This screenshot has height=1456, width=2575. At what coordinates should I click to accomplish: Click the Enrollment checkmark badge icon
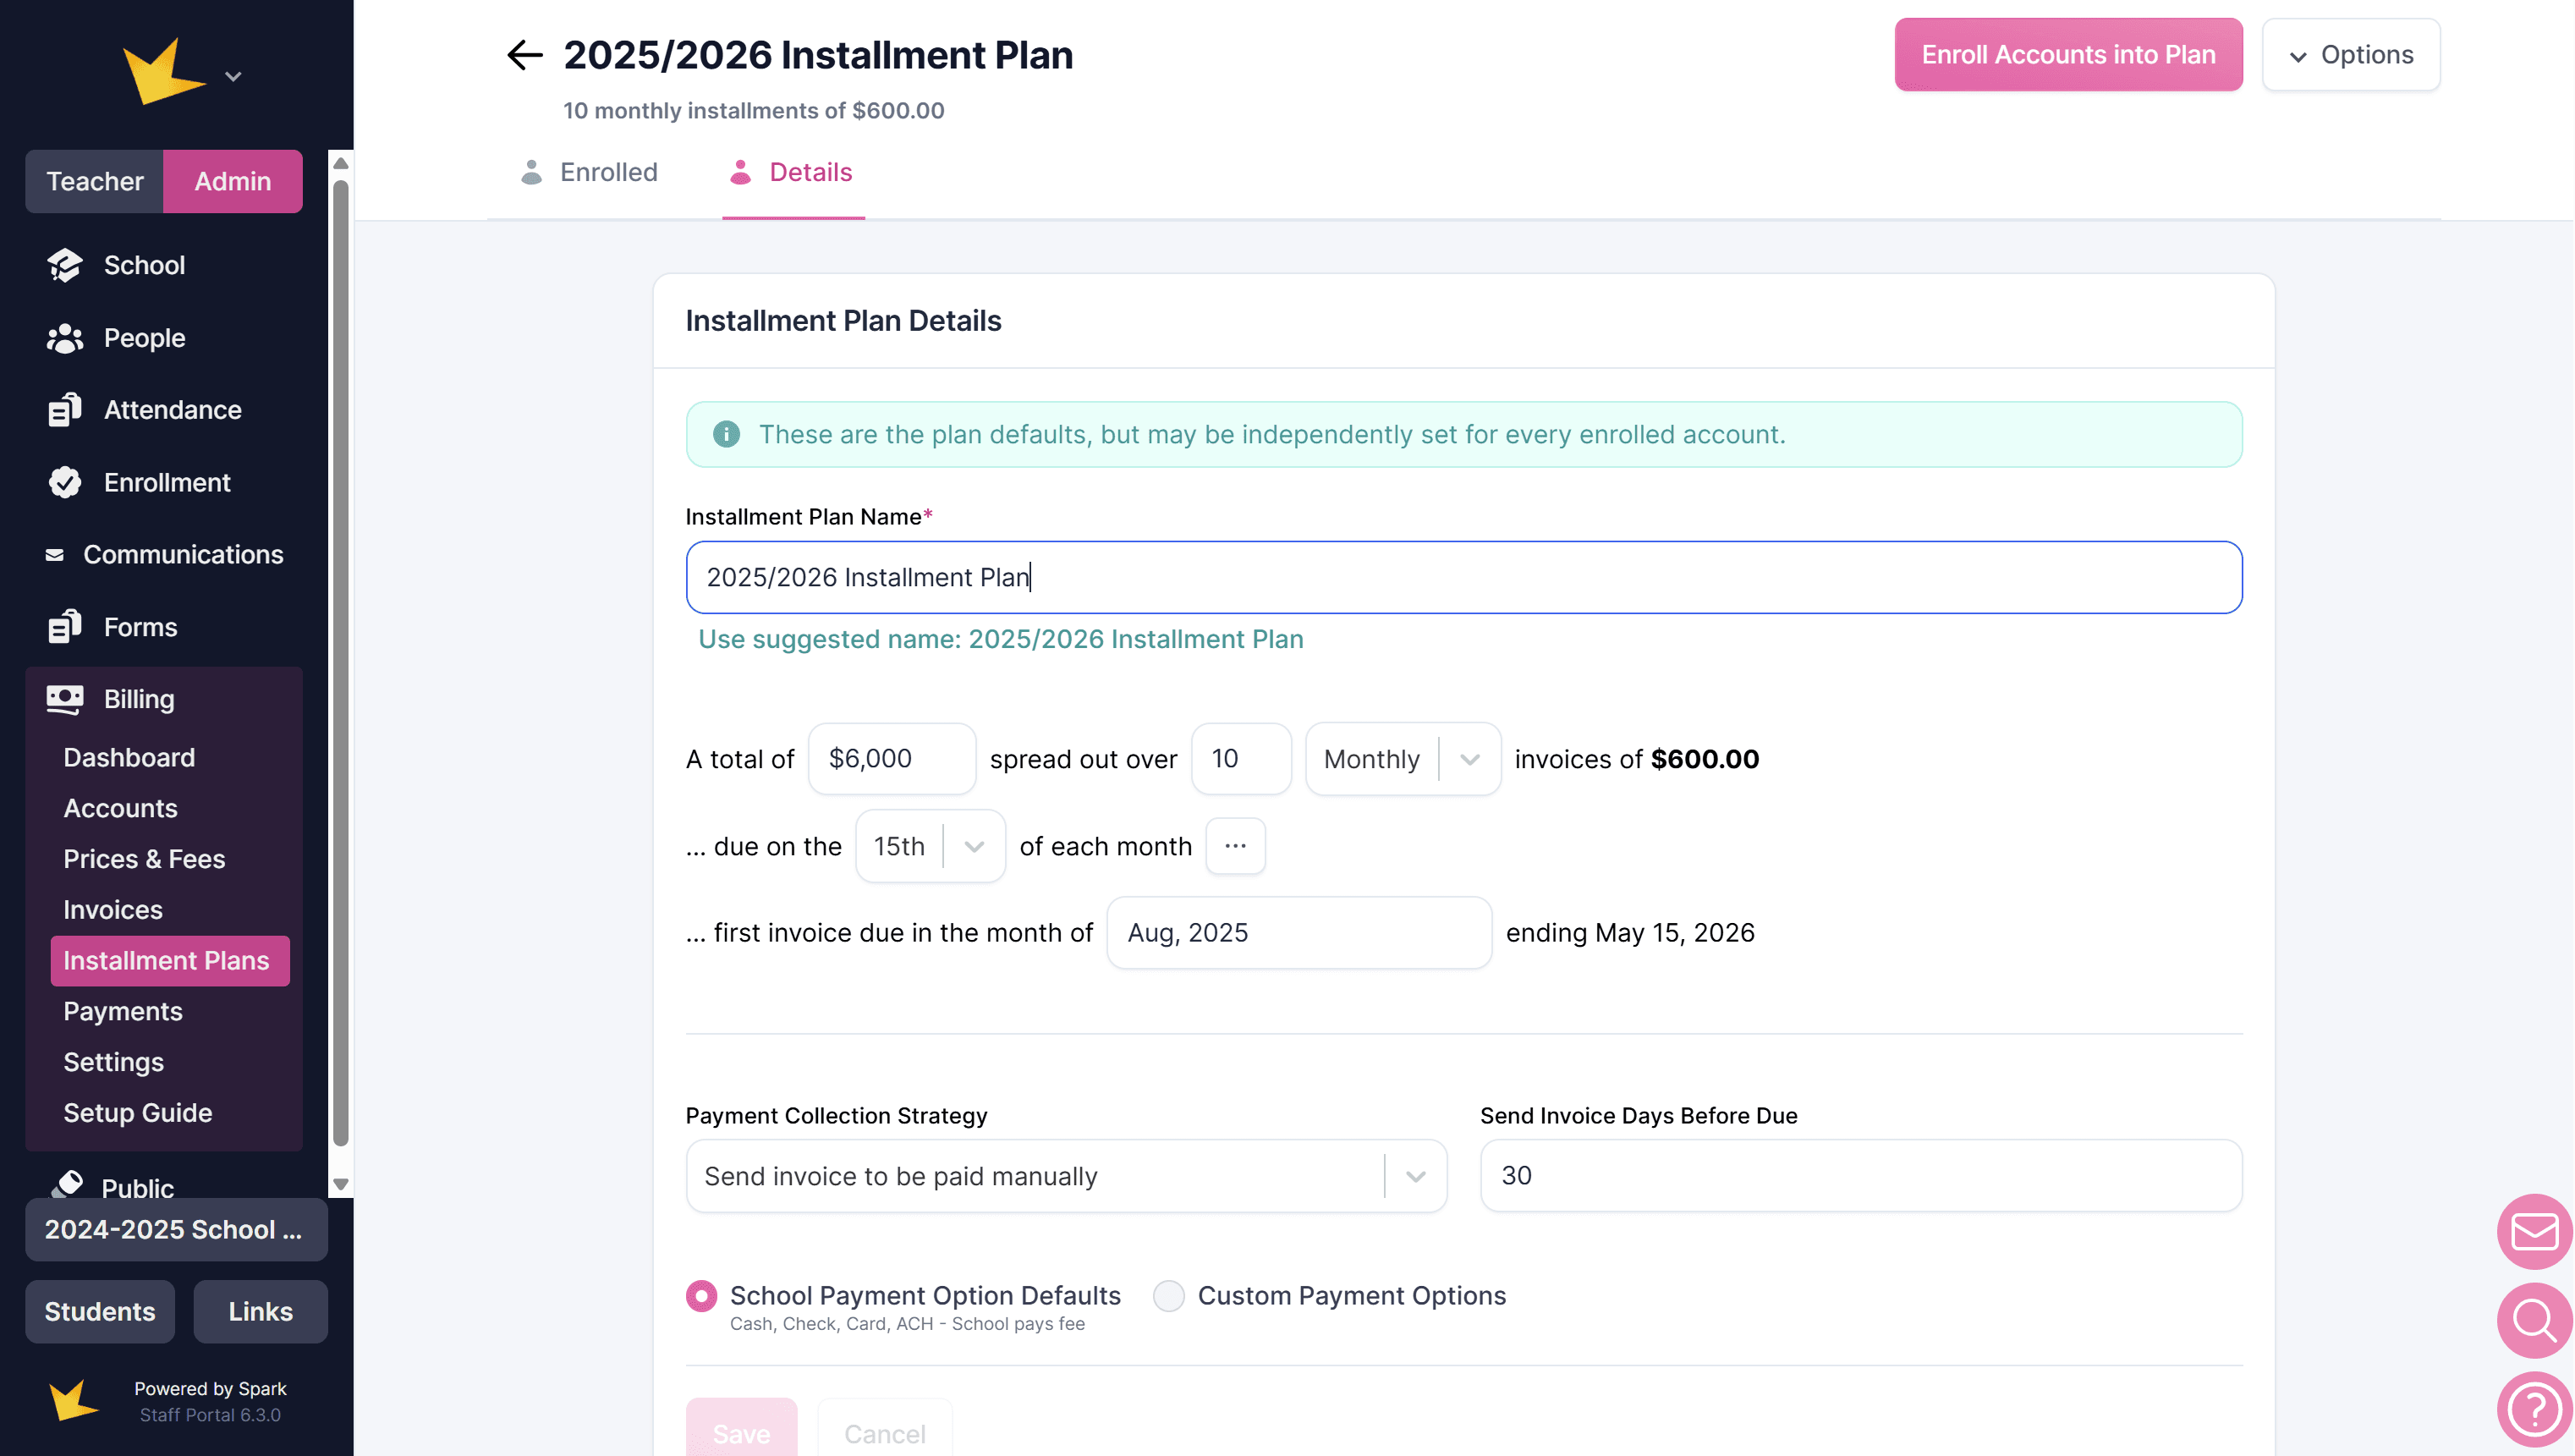click(x=65, y=482)
